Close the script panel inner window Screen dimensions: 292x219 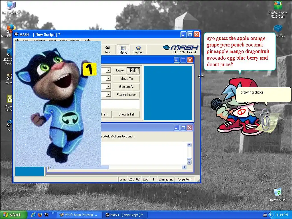pos(190,128)
